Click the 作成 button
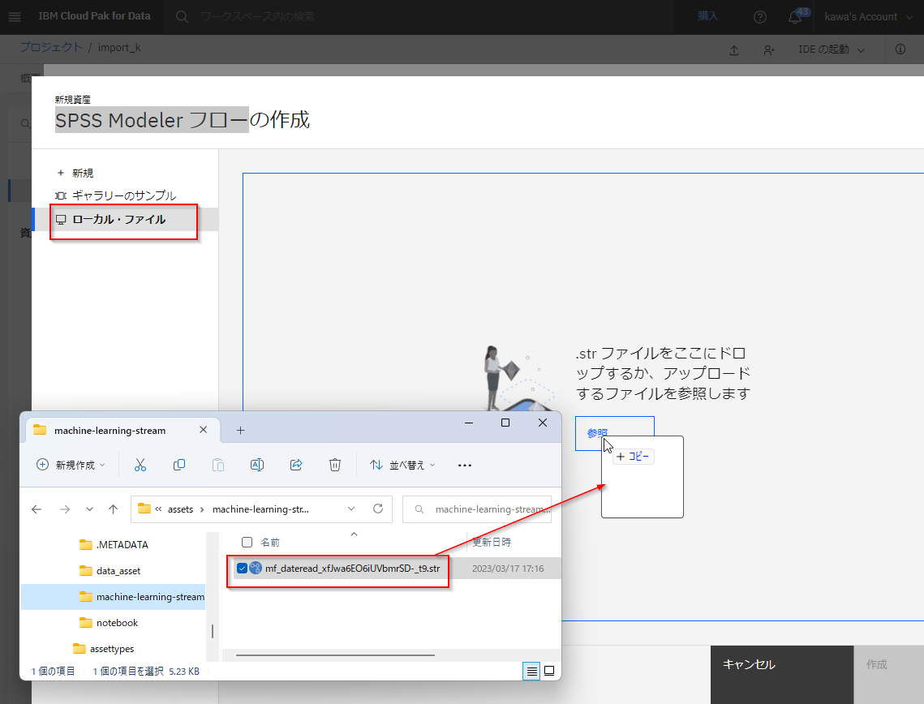Screen dimensions: 924x704 pyautogui.click(x=888, y=675)
